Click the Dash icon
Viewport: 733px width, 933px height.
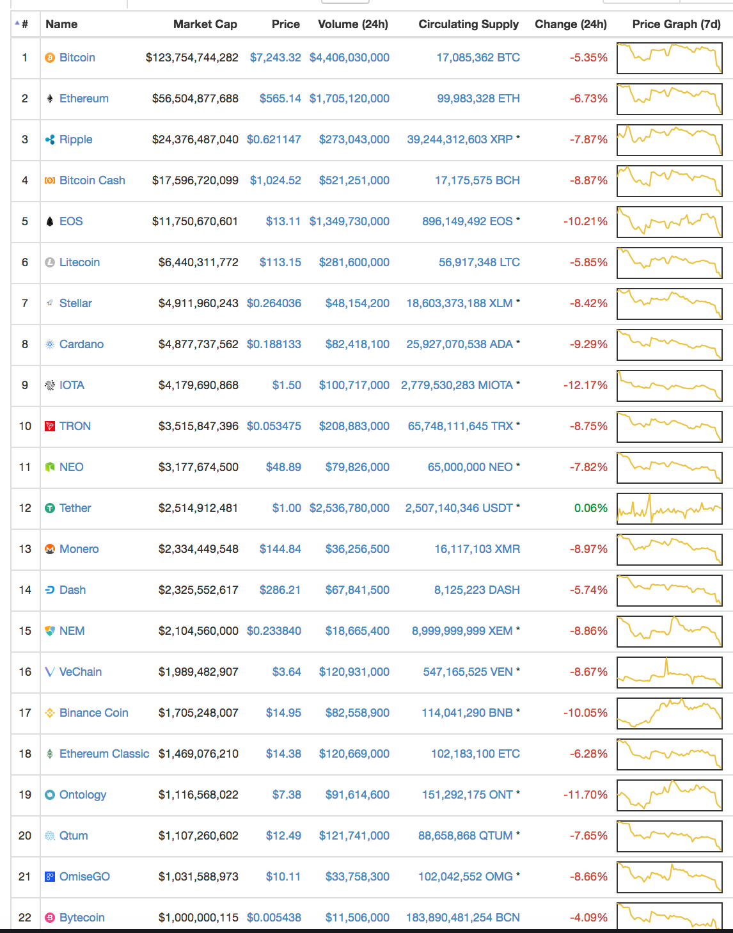coord(50,590)
